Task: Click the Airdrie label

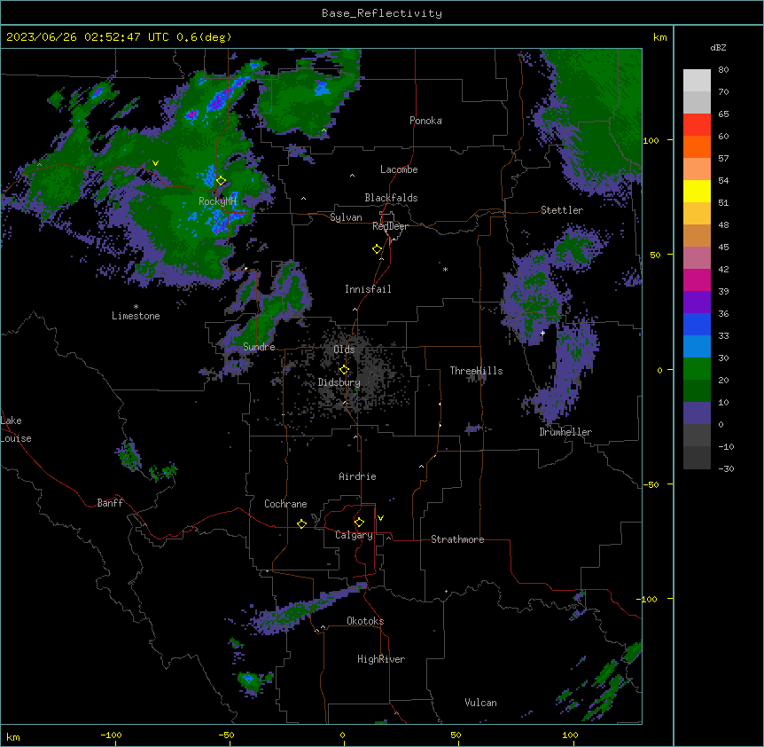Action: [357, 476]
